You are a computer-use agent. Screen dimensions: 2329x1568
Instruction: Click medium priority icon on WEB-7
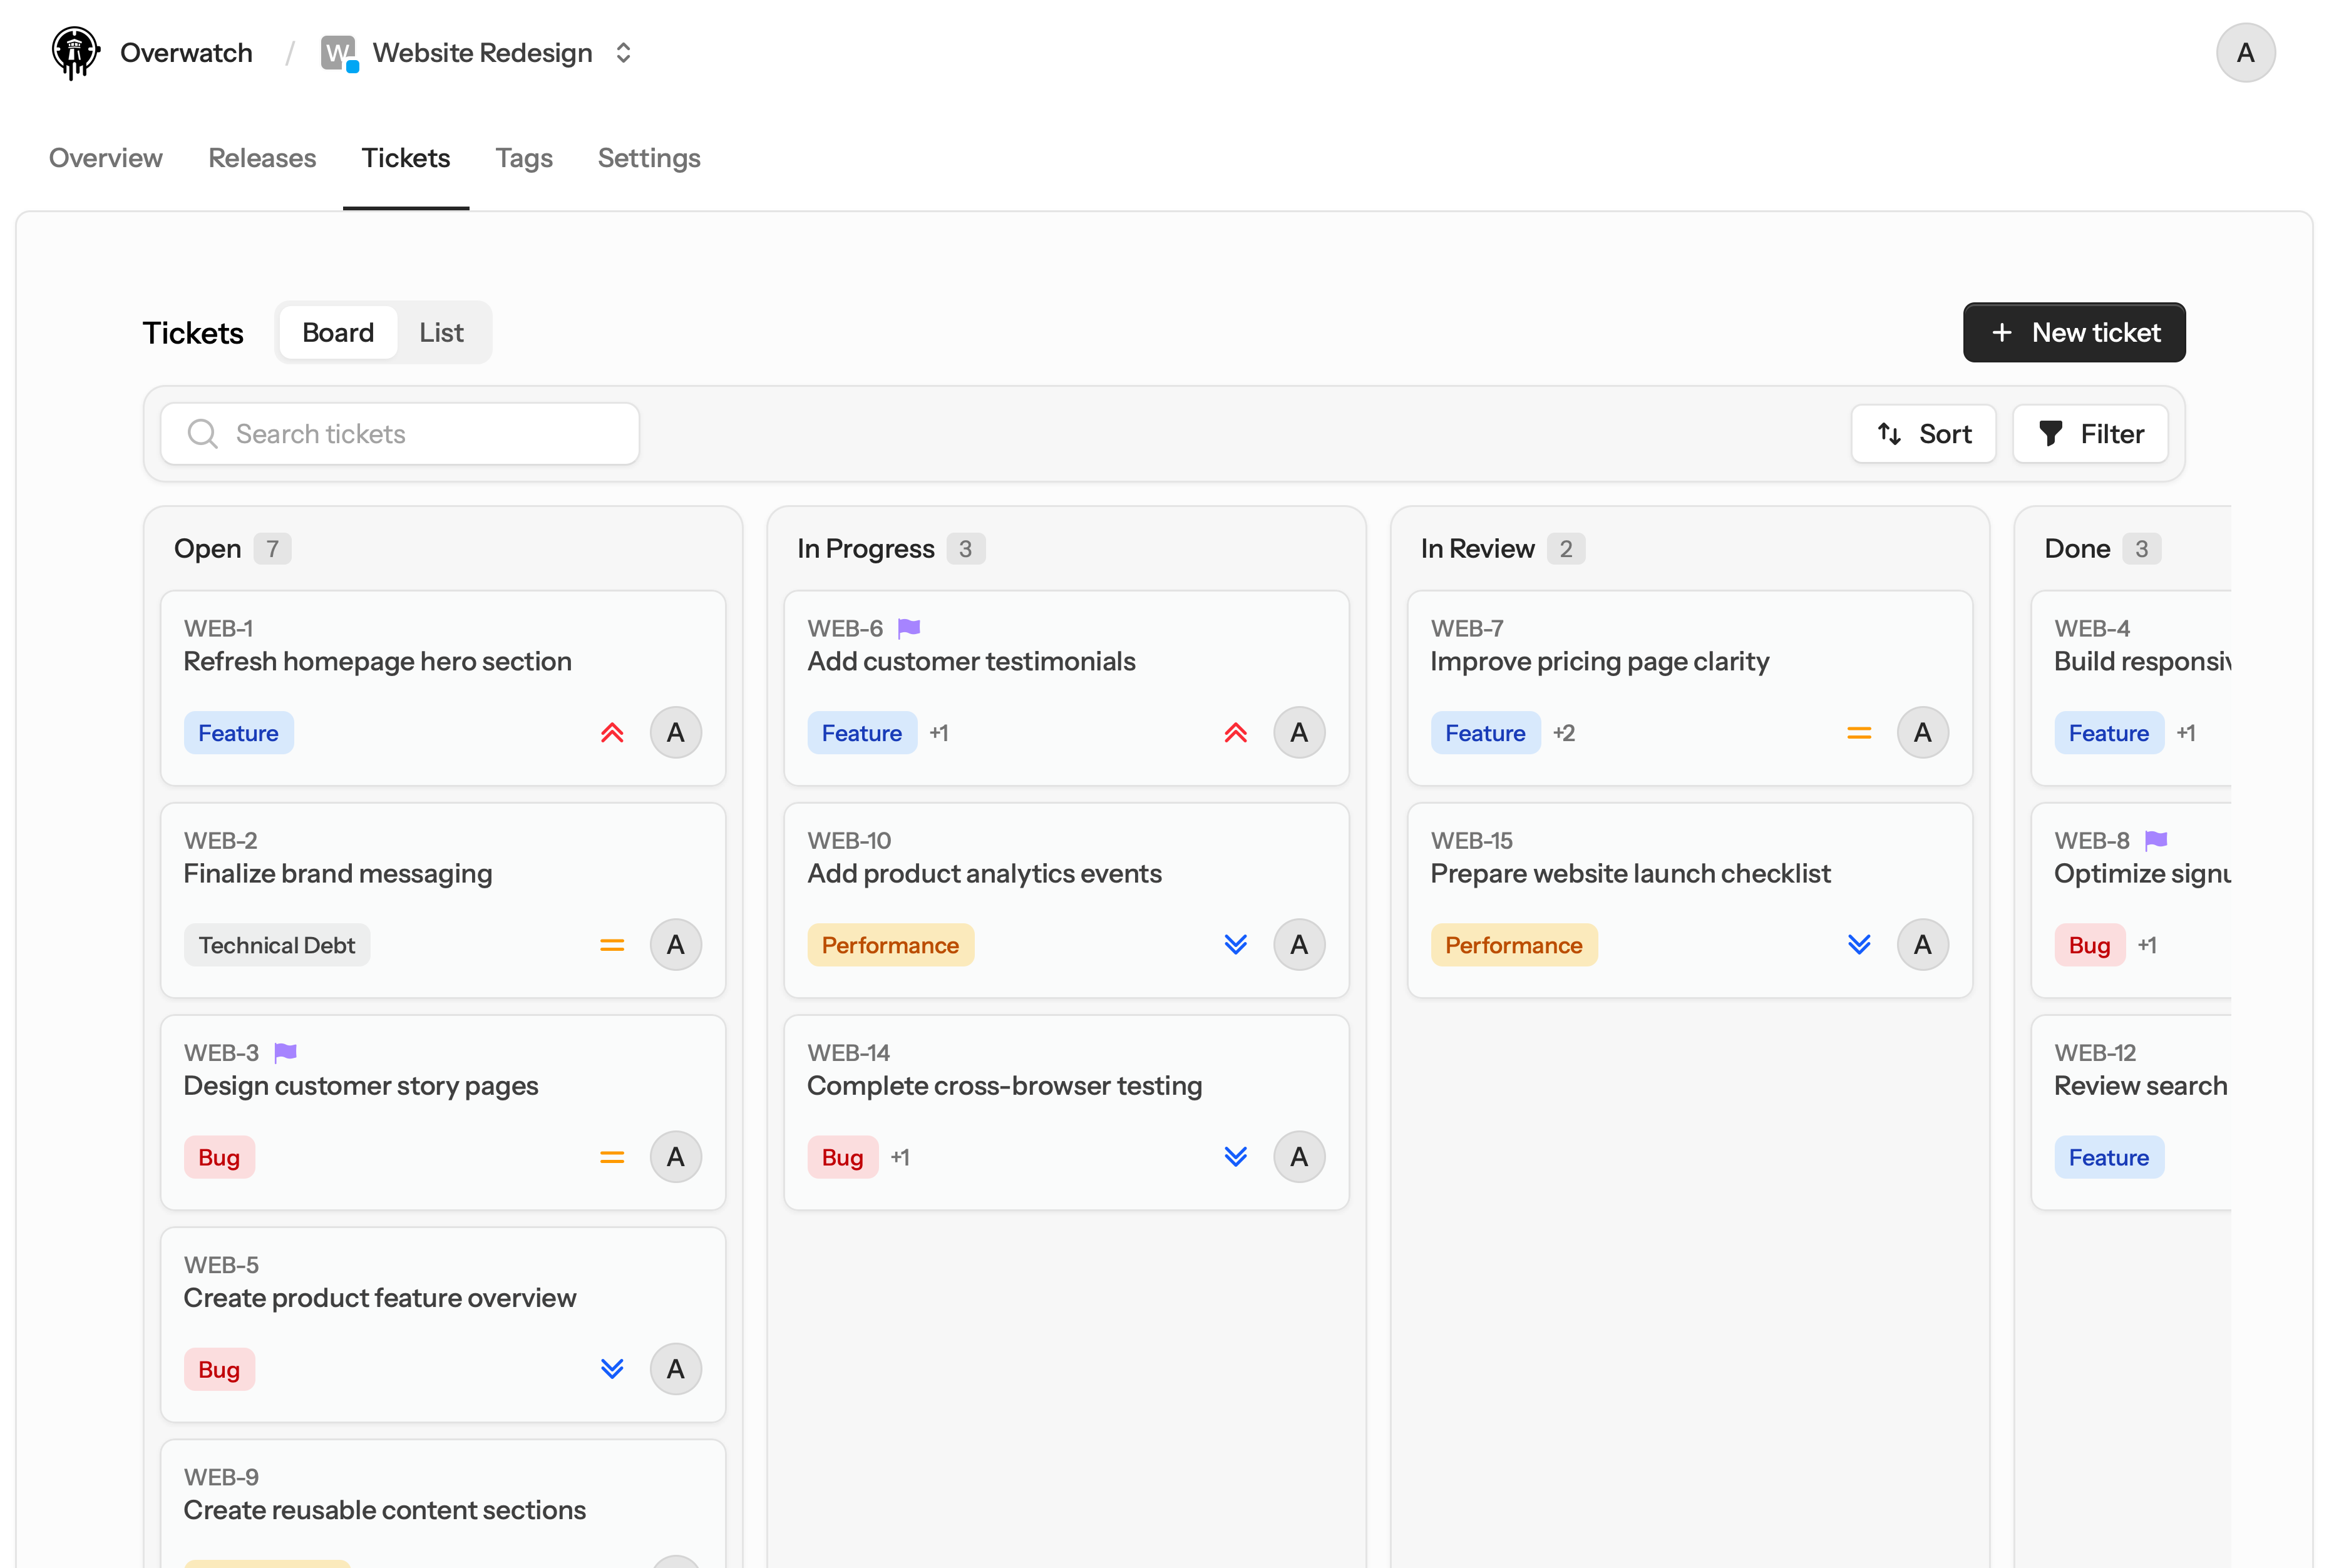(x=1859, y=733)
